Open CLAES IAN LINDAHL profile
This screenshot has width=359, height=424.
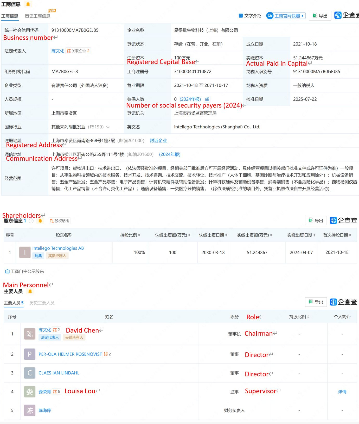59,373
